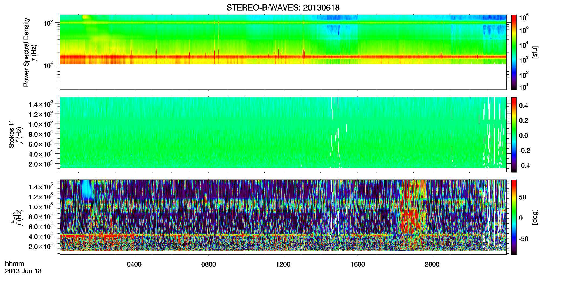Select the 0400 time tick label
The image size is (566, 292).
click(134, 264)
